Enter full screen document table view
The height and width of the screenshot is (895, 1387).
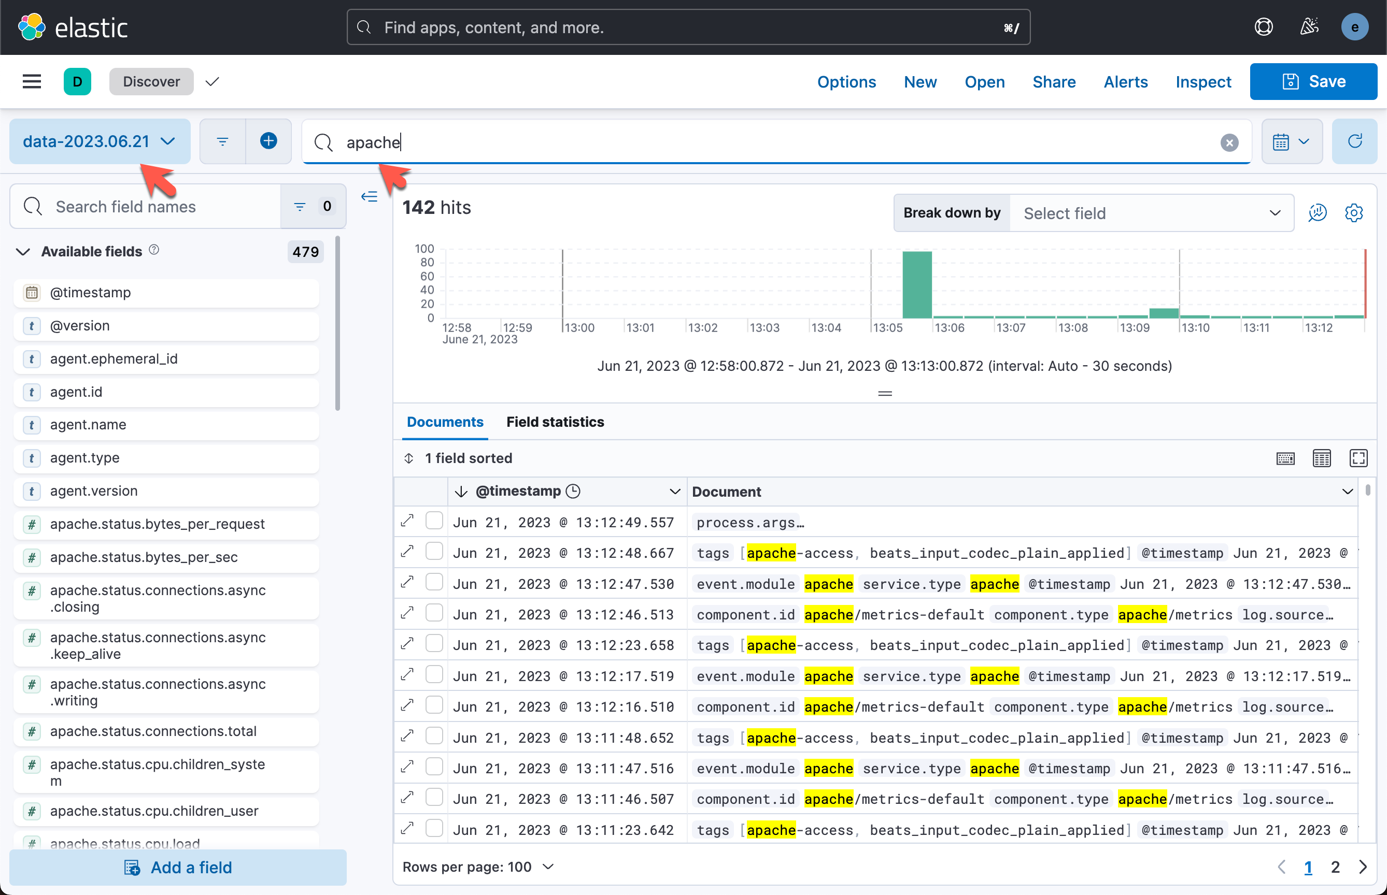[1358, 458]
